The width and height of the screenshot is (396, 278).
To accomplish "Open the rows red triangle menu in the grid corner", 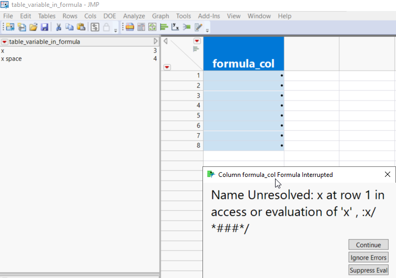I will pos(167,67).
